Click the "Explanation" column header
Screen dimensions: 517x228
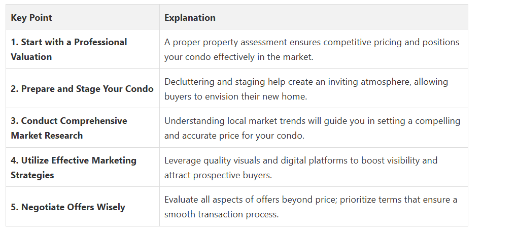[190, 18]
